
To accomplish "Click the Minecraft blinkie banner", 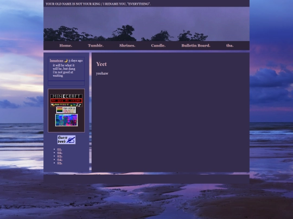I will (x=66, y=96).
